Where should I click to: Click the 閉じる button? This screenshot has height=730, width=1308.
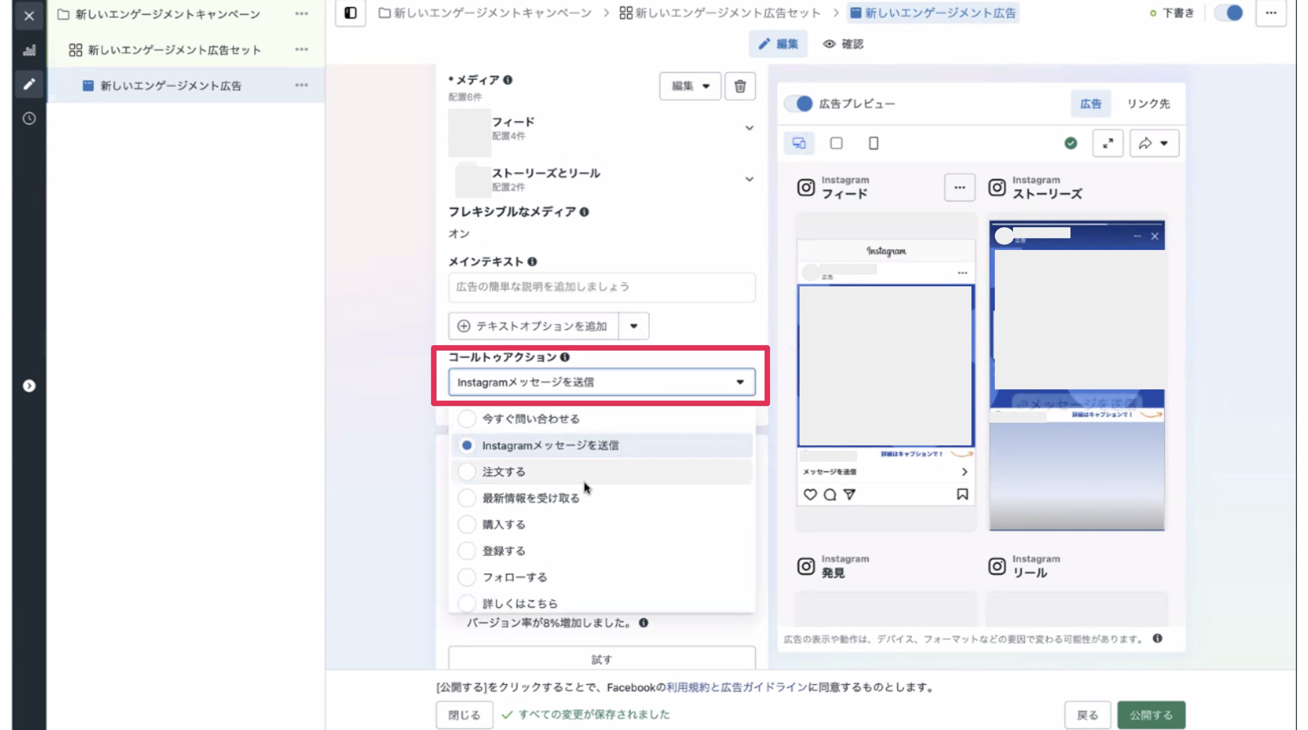pos(464,715)
